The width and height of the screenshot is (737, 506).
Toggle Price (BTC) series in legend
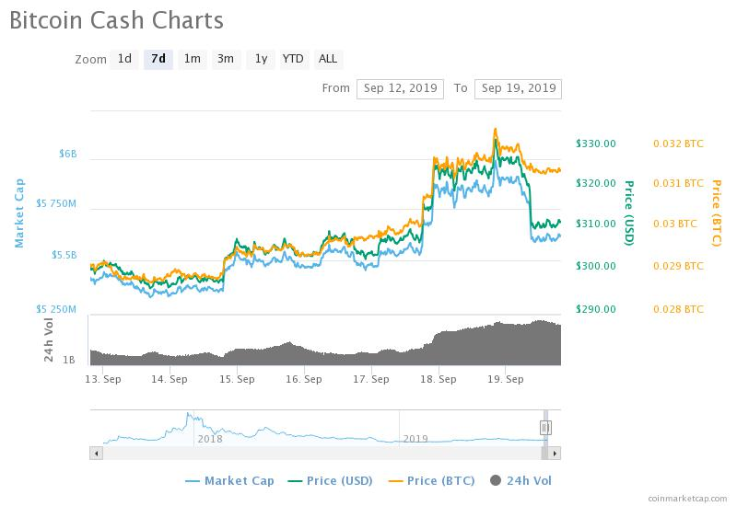(x=431, y=480)
